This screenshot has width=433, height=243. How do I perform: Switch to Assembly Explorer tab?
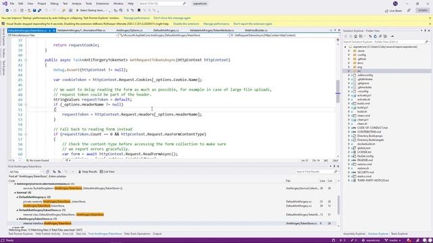[355, 234]
